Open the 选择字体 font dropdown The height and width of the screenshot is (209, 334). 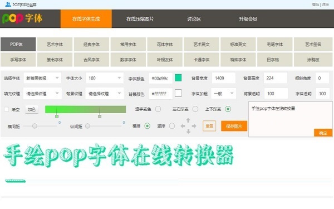[42, 78]
